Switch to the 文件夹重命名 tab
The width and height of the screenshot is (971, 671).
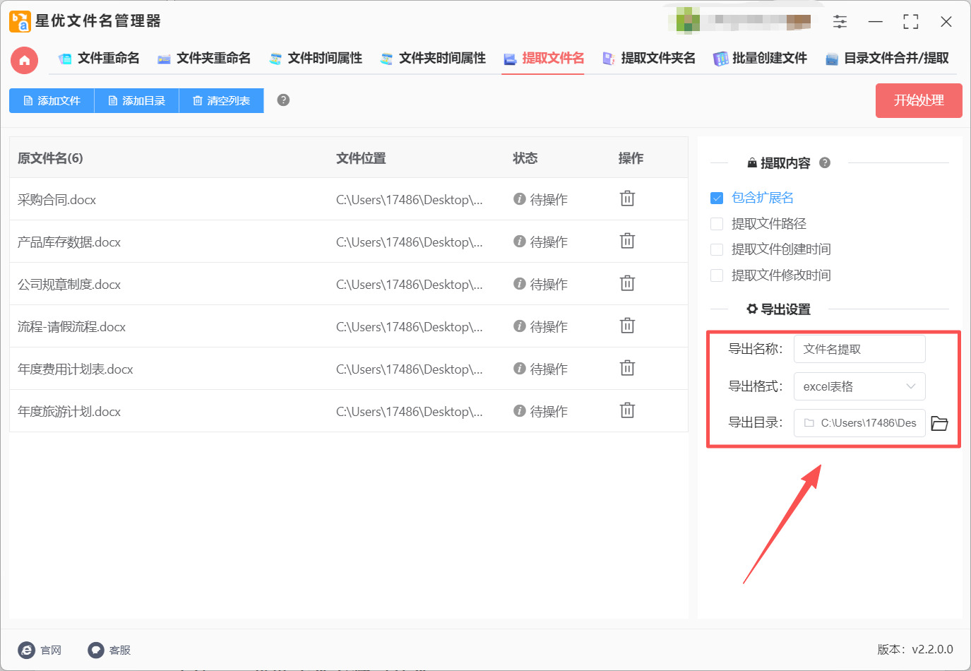(204, 58)
